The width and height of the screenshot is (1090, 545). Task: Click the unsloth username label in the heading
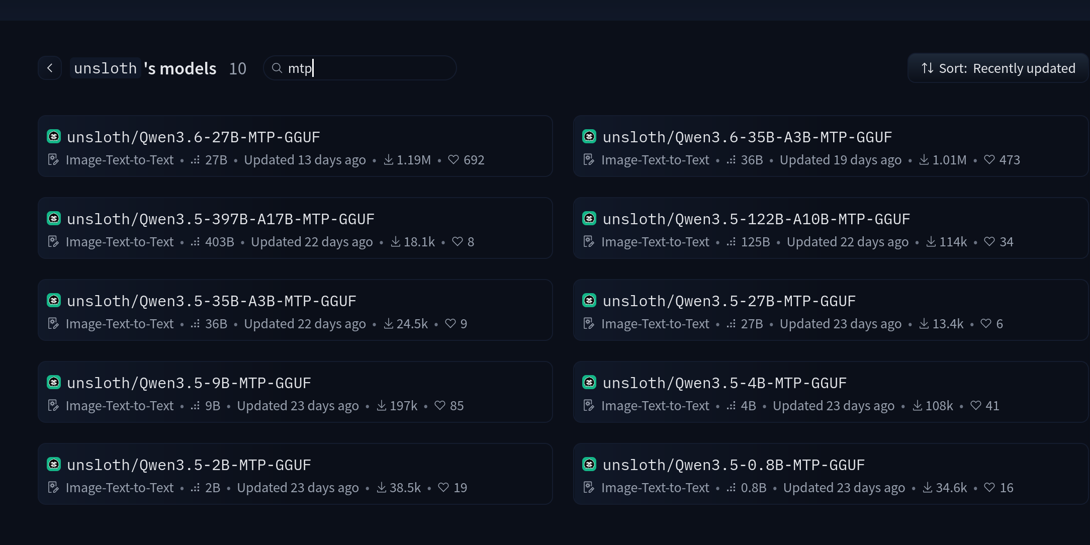[106, 68]
